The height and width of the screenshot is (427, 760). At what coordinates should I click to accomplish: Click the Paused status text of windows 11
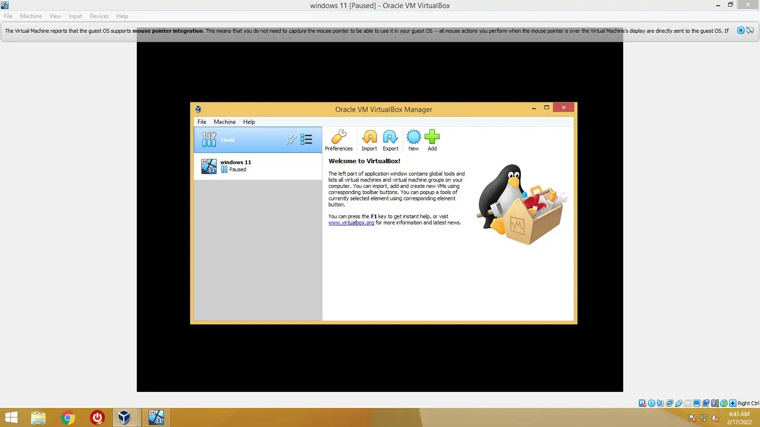tap(237, 169)
